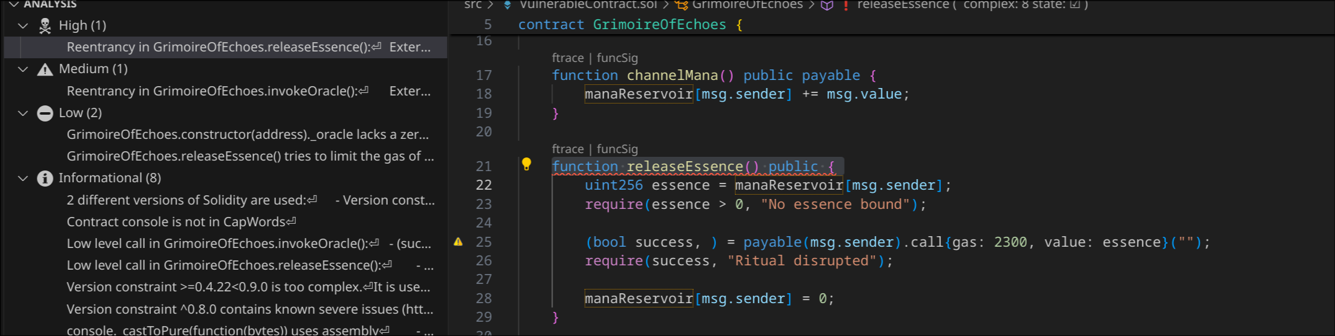Click funcSig code lens above releaseEssence
Screen dimensions: 1335x336
[x=617, y=149]
